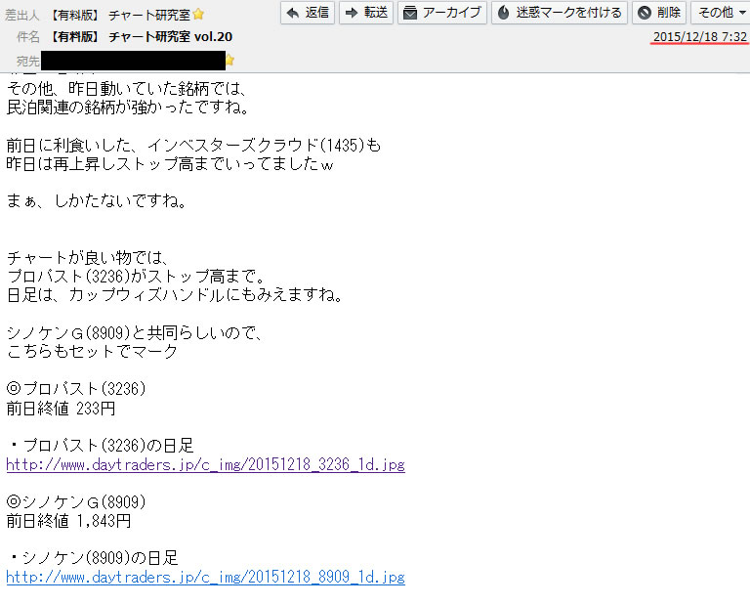Viewport: 750px width, 605px height.
Task: Click the subject 【有料版】チャート研究室 vol.20
Action: click(x=141, y=37)
